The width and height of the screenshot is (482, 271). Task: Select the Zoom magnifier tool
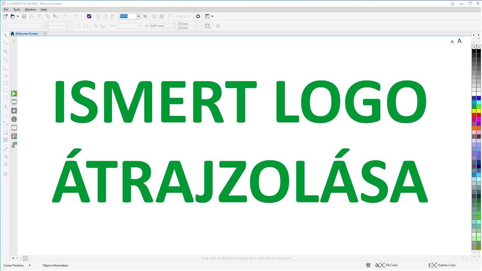(x=6, y=59)
